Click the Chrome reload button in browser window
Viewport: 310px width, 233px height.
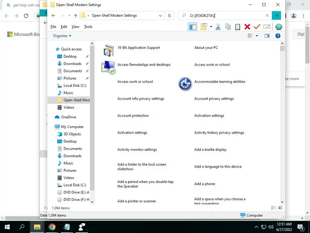(x=26, y=16)
